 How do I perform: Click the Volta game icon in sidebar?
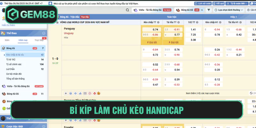[x=4, y=86]
